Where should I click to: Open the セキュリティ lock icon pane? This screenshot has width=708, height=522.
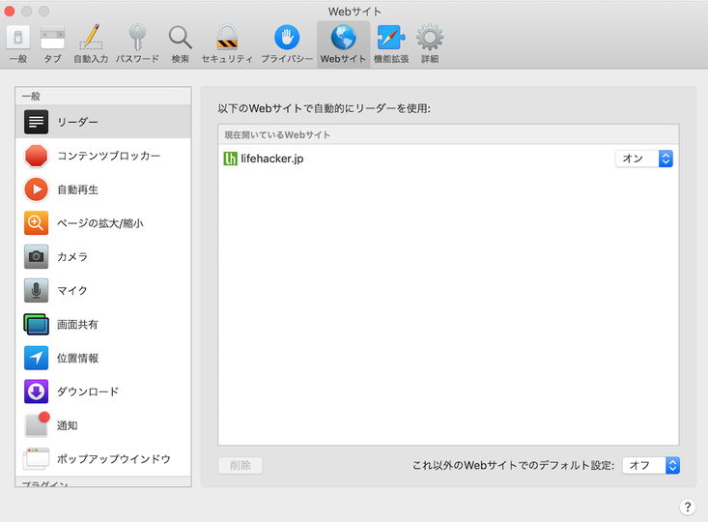(227, 44)
